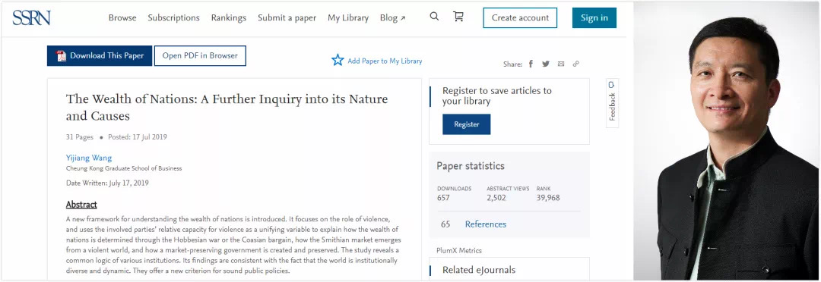Share the paper on Facebook
821x282 pixels.
click(x=531, y=64)
